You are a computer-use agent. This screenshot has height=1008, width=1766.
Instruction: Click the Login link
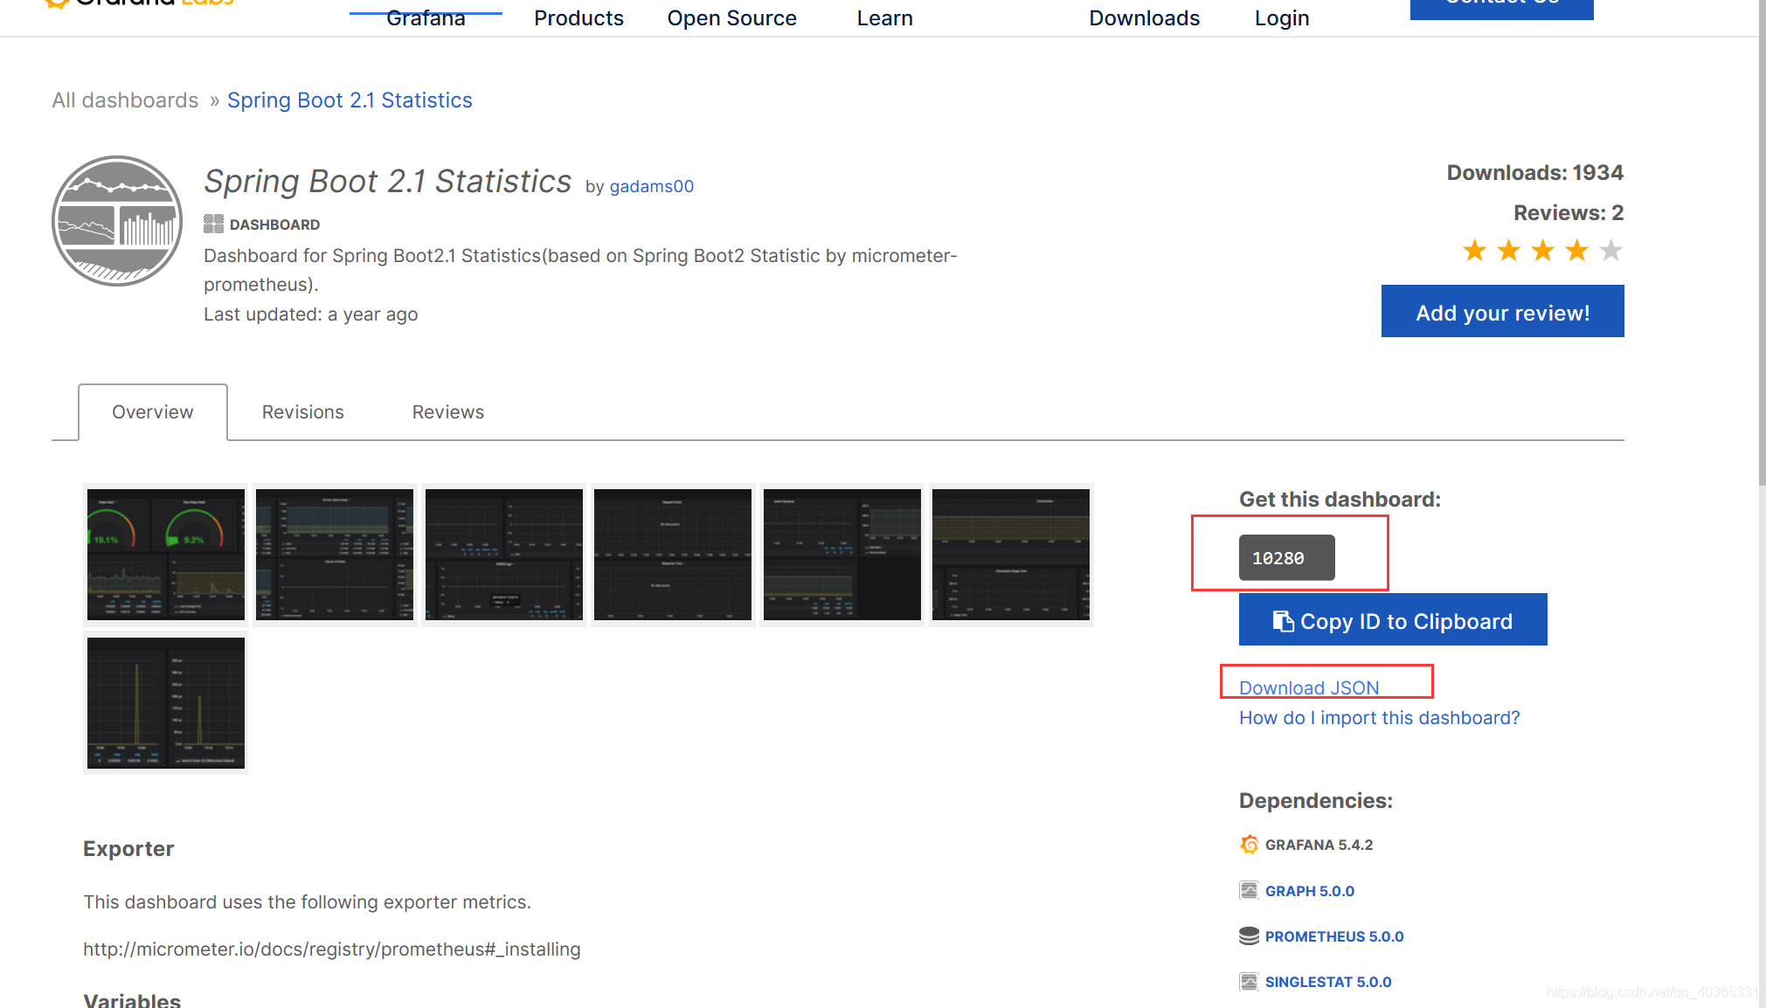[x=1282, y=17]
